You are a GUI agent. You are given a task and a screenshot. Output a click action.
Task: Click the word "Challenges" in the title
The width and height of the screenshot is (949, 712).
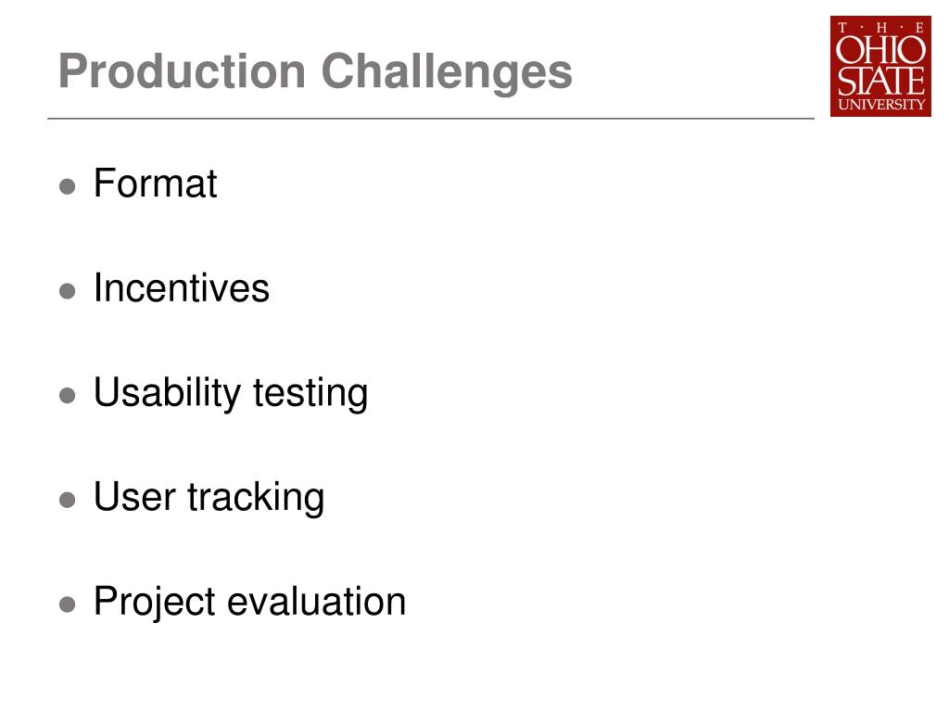coord(448,71)
